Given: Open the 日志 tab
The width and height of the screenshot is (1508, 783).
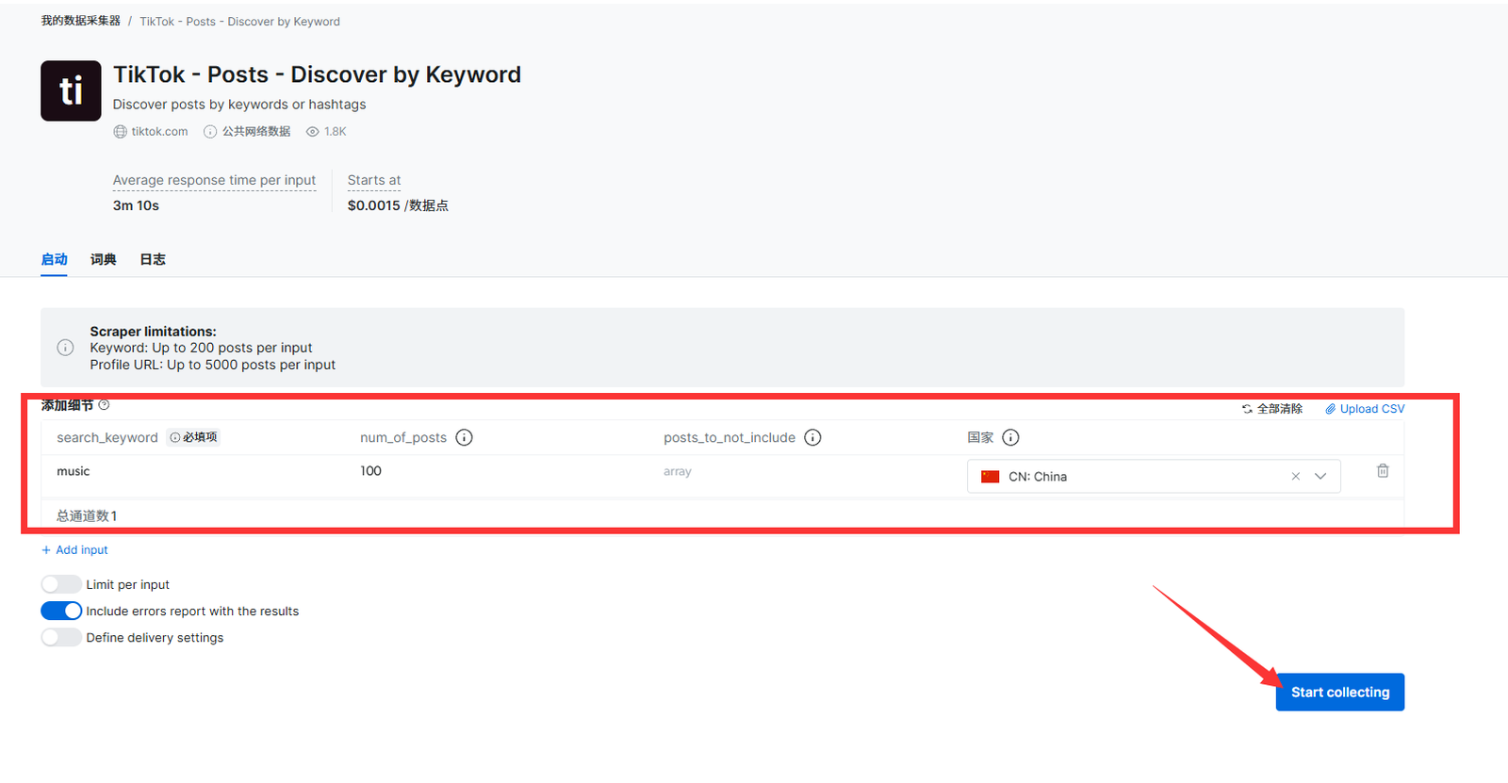Looking at the screenshot, I should pyautogui.click(x=153, y=259).
